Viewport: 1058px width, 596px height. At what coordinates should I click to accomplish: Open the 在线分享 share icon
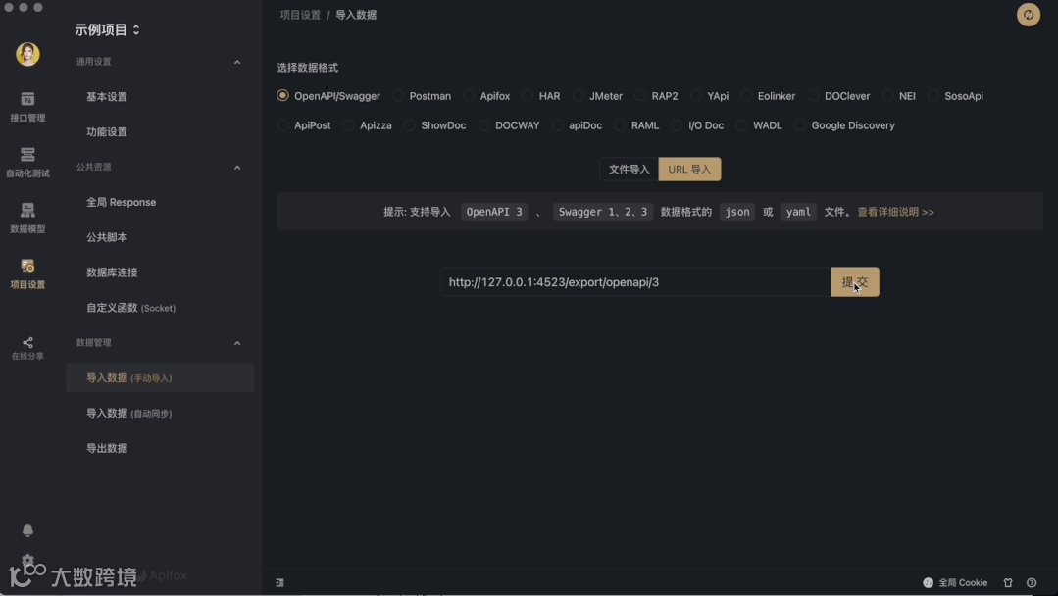[x=27, y=348]
